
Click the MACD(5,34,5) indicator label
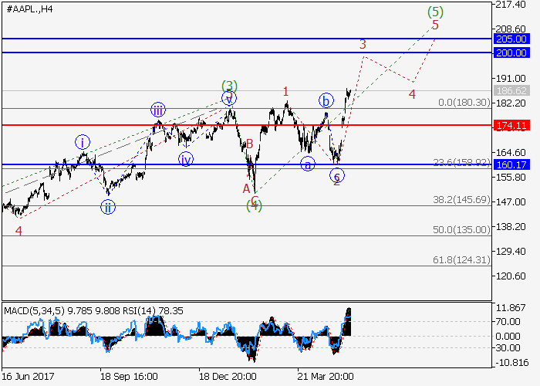click(x=36, y=311)
